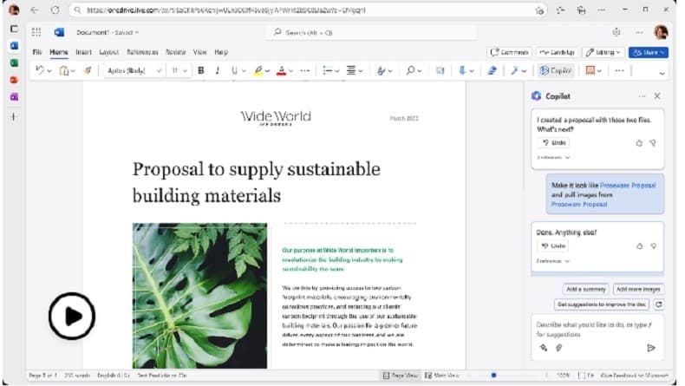Toggle underline formatting in the ribbon
685x386 pixels.
pyautogui.click(x=233, y=70)
